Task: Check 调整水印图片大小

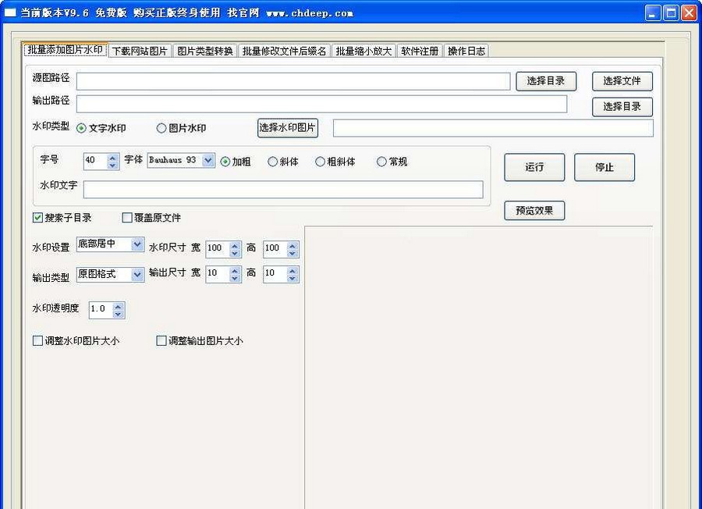Action: 37,340
